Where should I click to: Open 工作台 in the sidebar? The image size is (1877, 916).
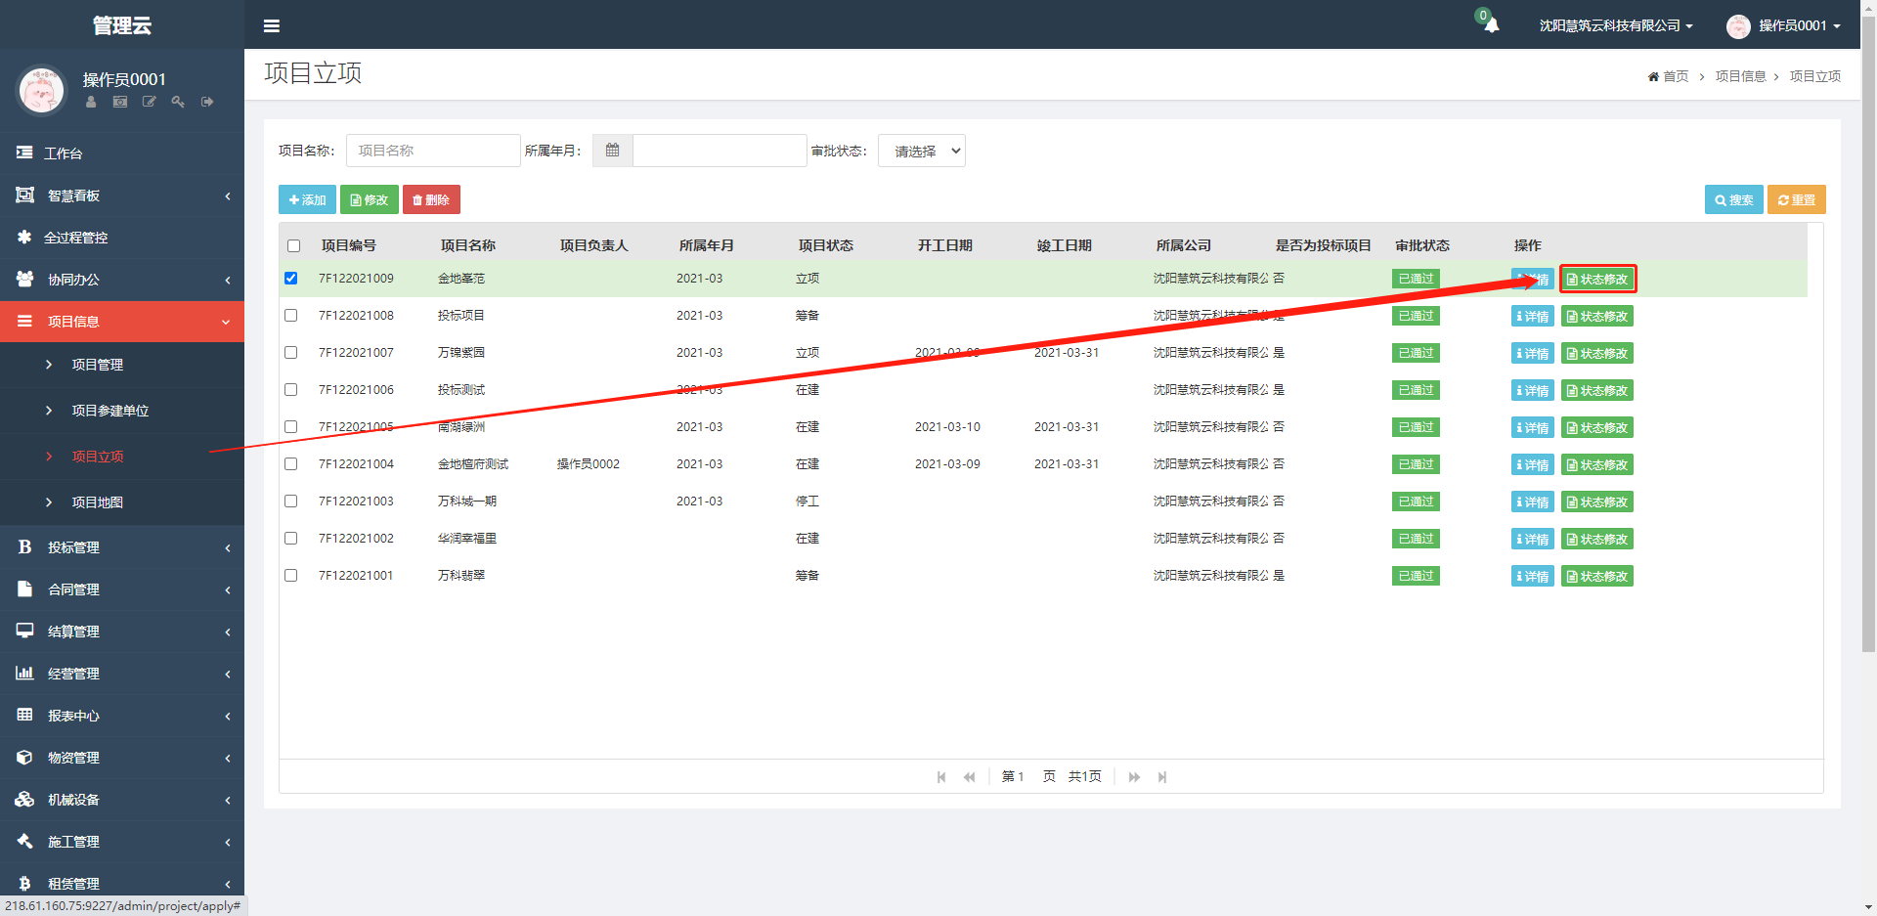pos(122,153)
